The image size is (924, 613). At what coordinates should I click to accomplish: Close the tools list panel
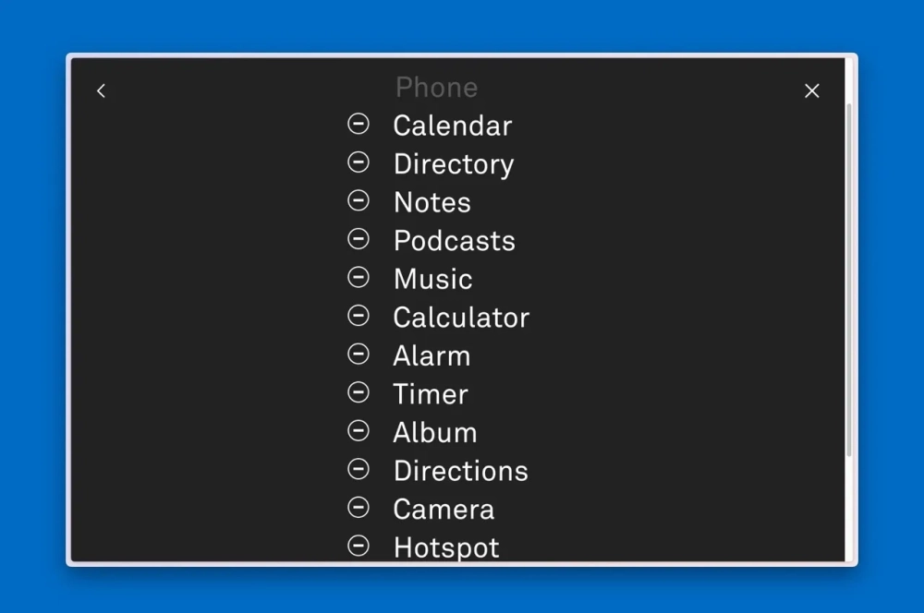point(811,90)
